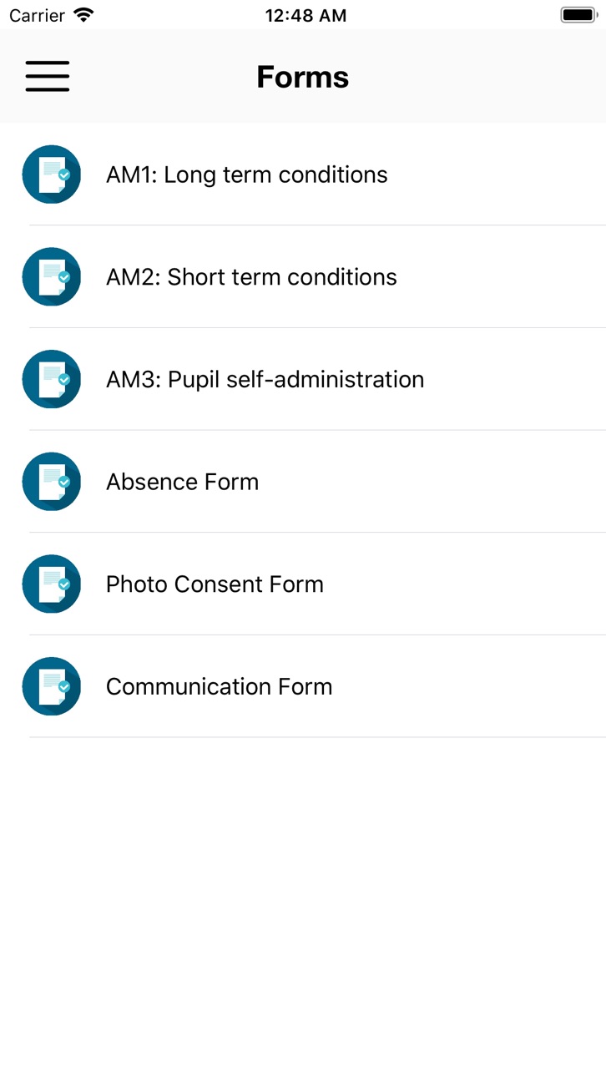Open the Communication Form text

click(x=219, y=686)
